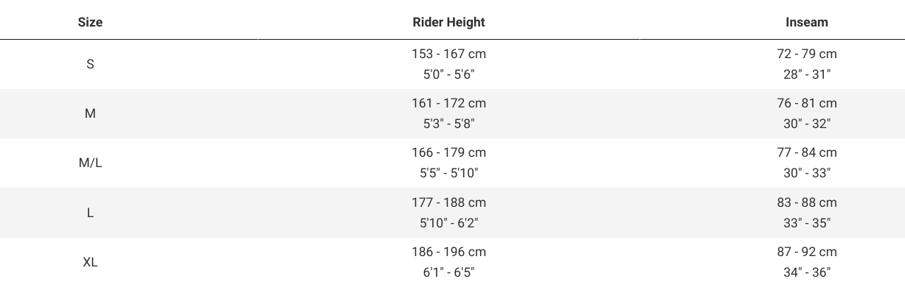The image size is (905, 301).
Task: Click the 5'10" - 6'2" height value
Action: [448, 223]
